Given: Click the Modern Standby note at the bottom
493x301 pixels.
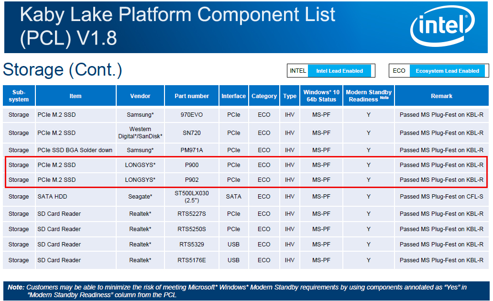Looking at the screenshot, I should click(x=247, y=291).
